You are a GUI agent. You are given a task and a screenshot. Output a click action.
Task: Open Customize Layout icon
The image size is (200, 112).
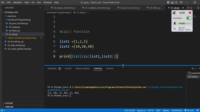(181, 2)
